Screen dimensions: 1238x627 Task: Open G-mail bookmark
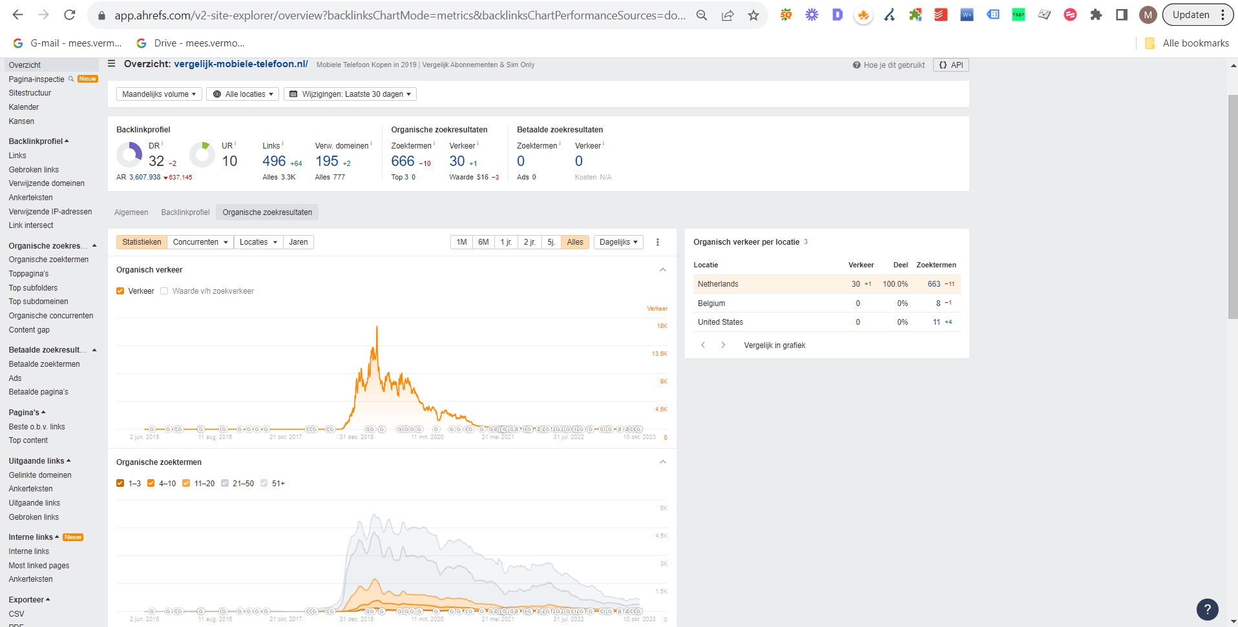[x=68, y=43]
